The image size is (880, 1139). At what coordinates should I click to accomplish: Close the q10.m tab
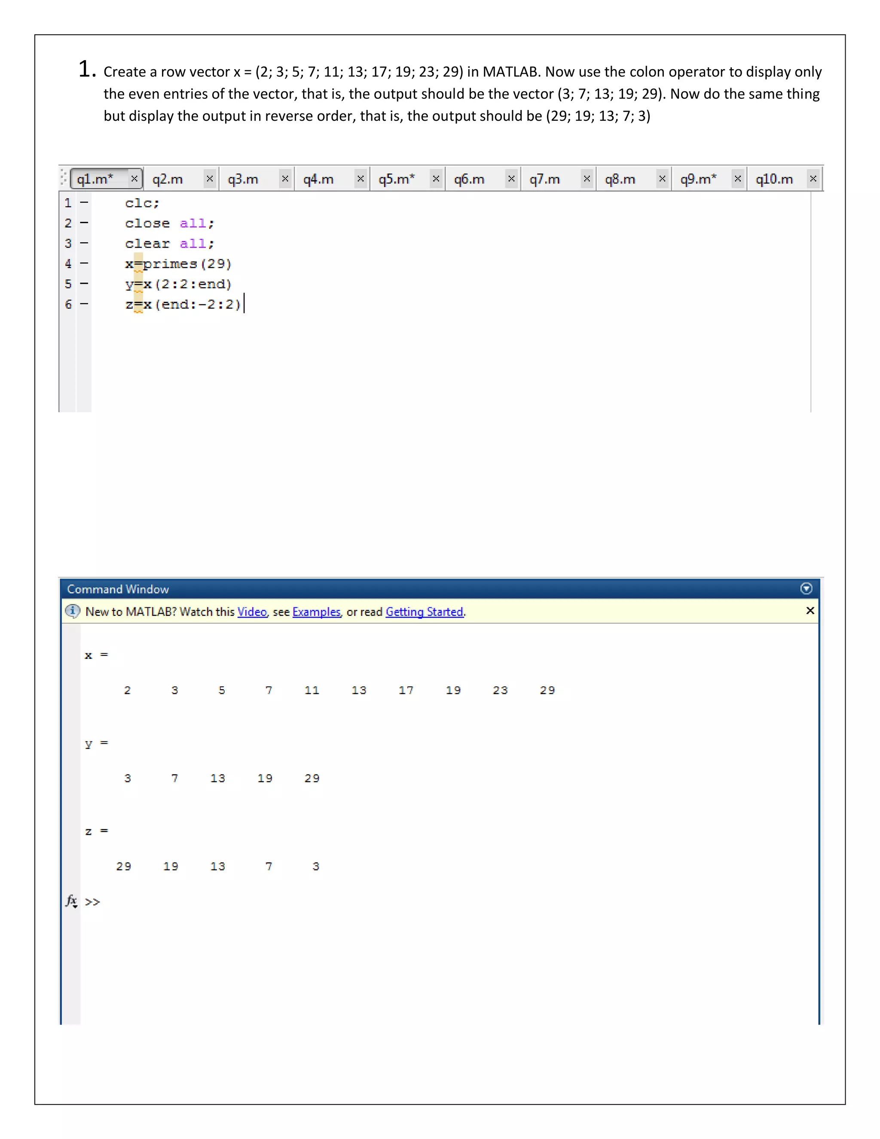(813, 178)
